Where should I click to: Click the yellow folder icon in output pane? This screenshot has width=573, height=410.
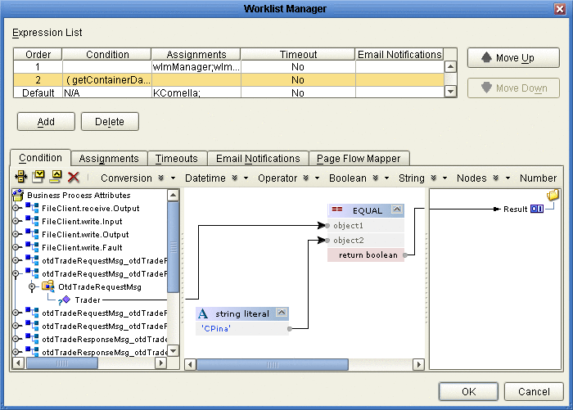[x=553, y=195]
